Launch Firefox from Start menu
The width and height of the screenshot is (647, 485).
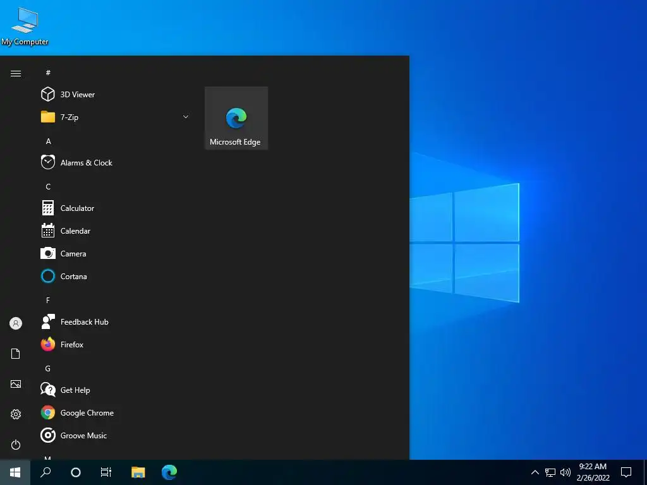[116, 344]
